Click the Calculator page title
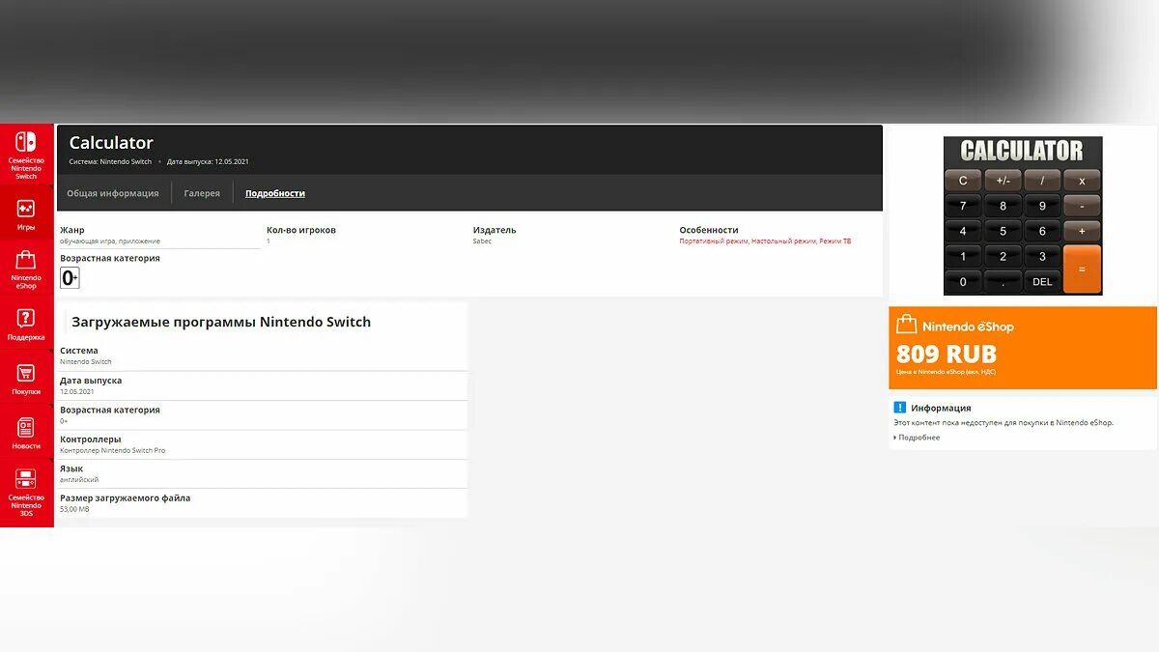Viewport: 1159px width, 652px height. tap(111, 143)
